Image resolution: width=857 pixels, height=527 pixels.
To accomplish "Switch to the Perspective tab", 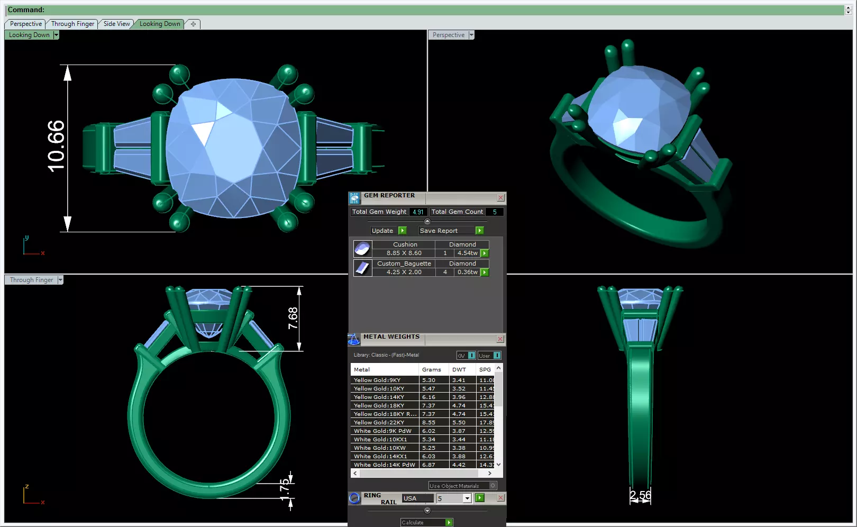I will click(25, 24).
